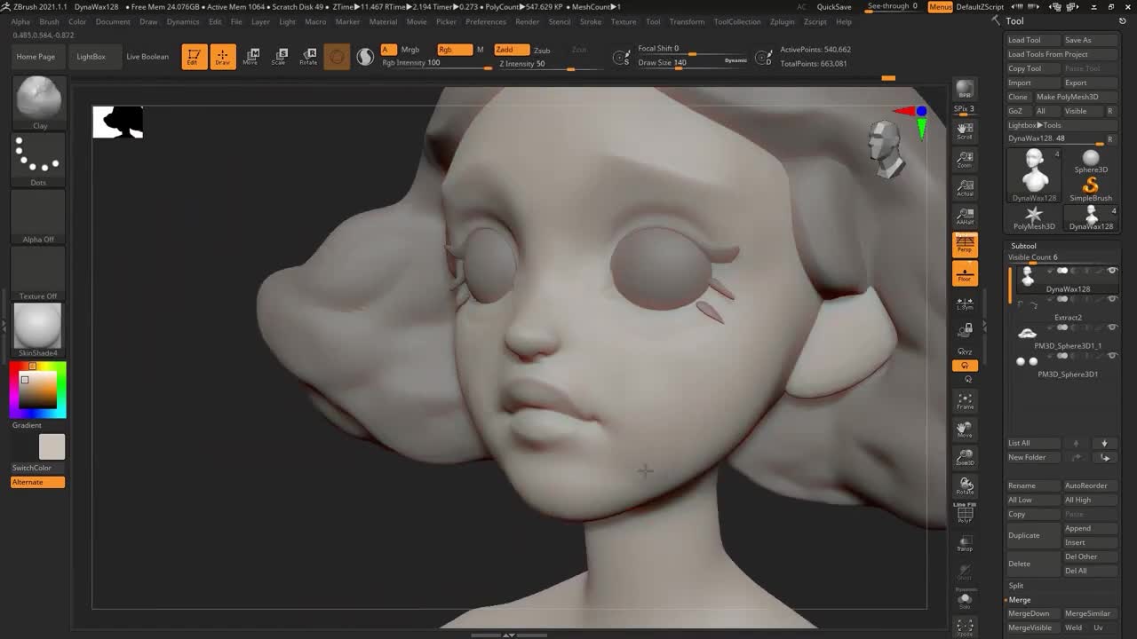Hide the DynaWax128 subtool via eye icon
This screenshot has width=1137, height=639.
(1112, 271)
